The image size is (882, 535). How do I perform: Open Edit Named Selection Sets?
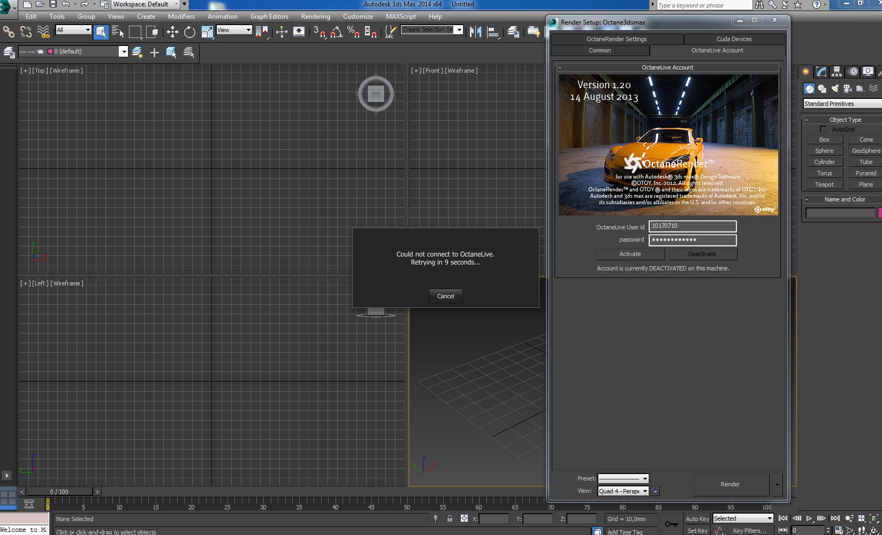390,32
